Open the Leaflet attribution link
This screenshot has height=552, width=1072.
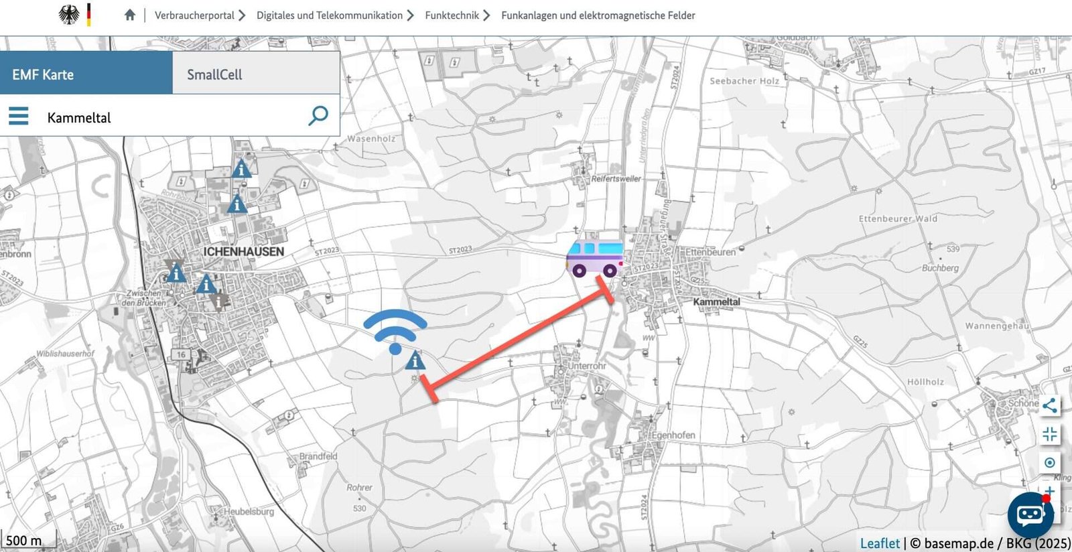tap(880, 543)
